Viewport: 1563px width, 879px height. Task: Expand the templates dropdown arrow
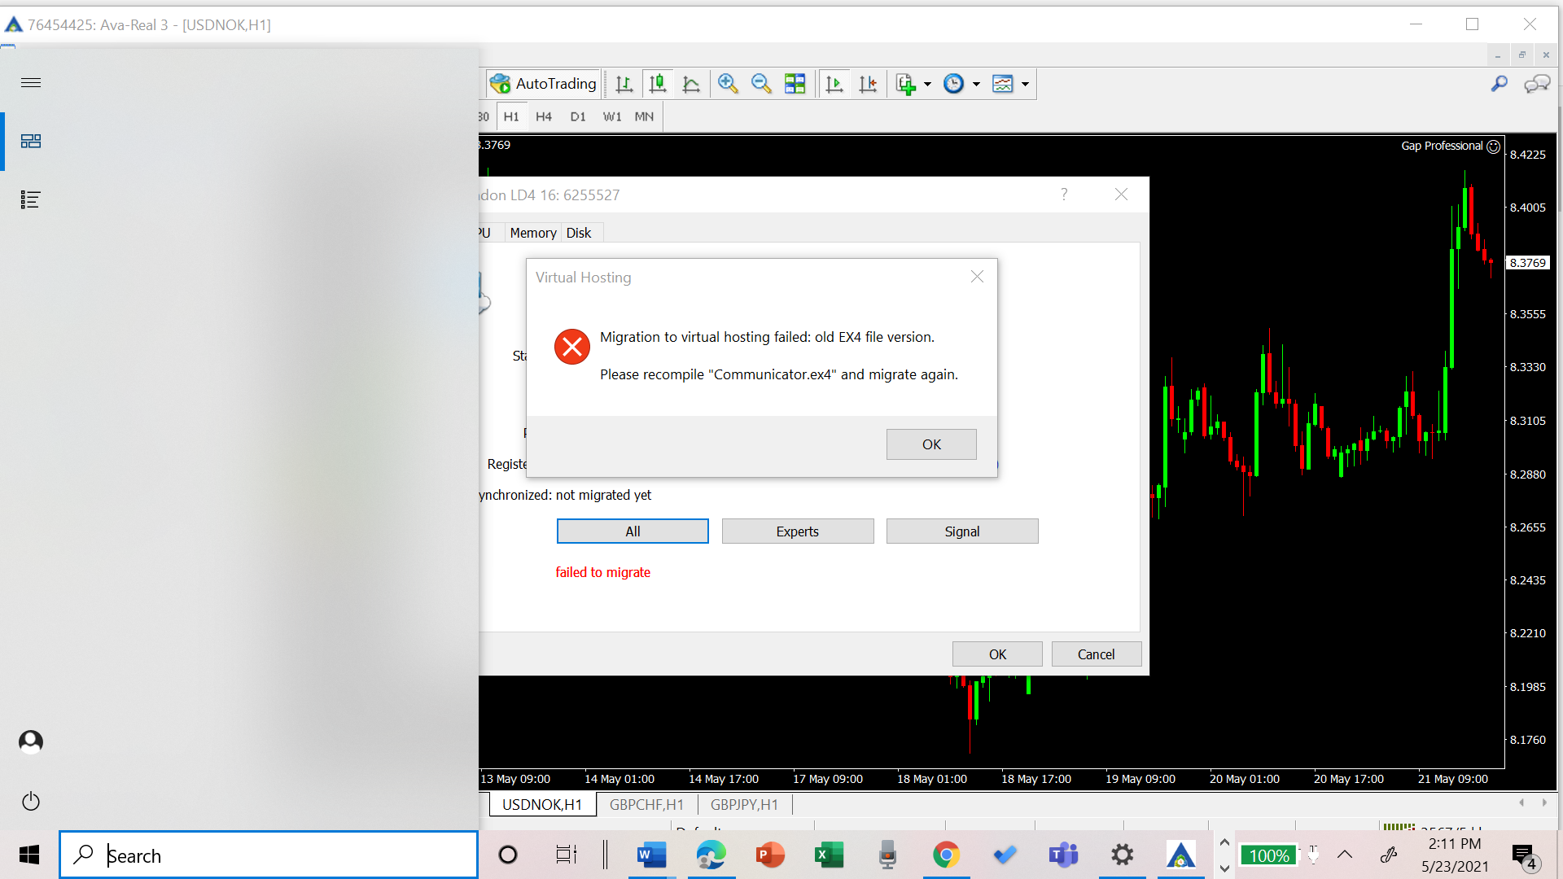point(1025,84)
